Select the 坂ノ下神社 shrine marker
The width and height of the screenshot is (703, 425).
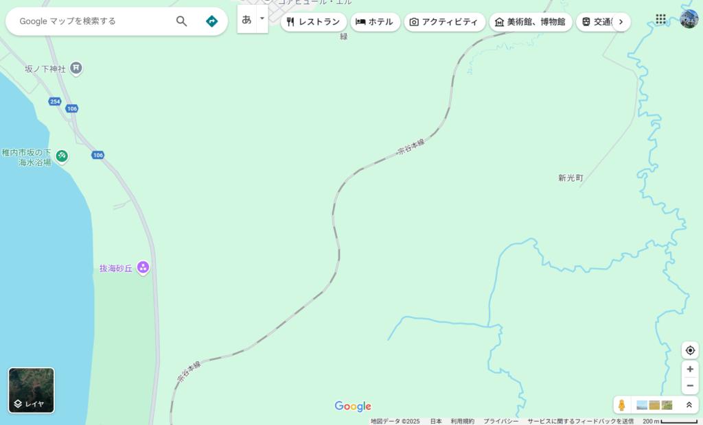pyautogui.click(x=76, y=69)
